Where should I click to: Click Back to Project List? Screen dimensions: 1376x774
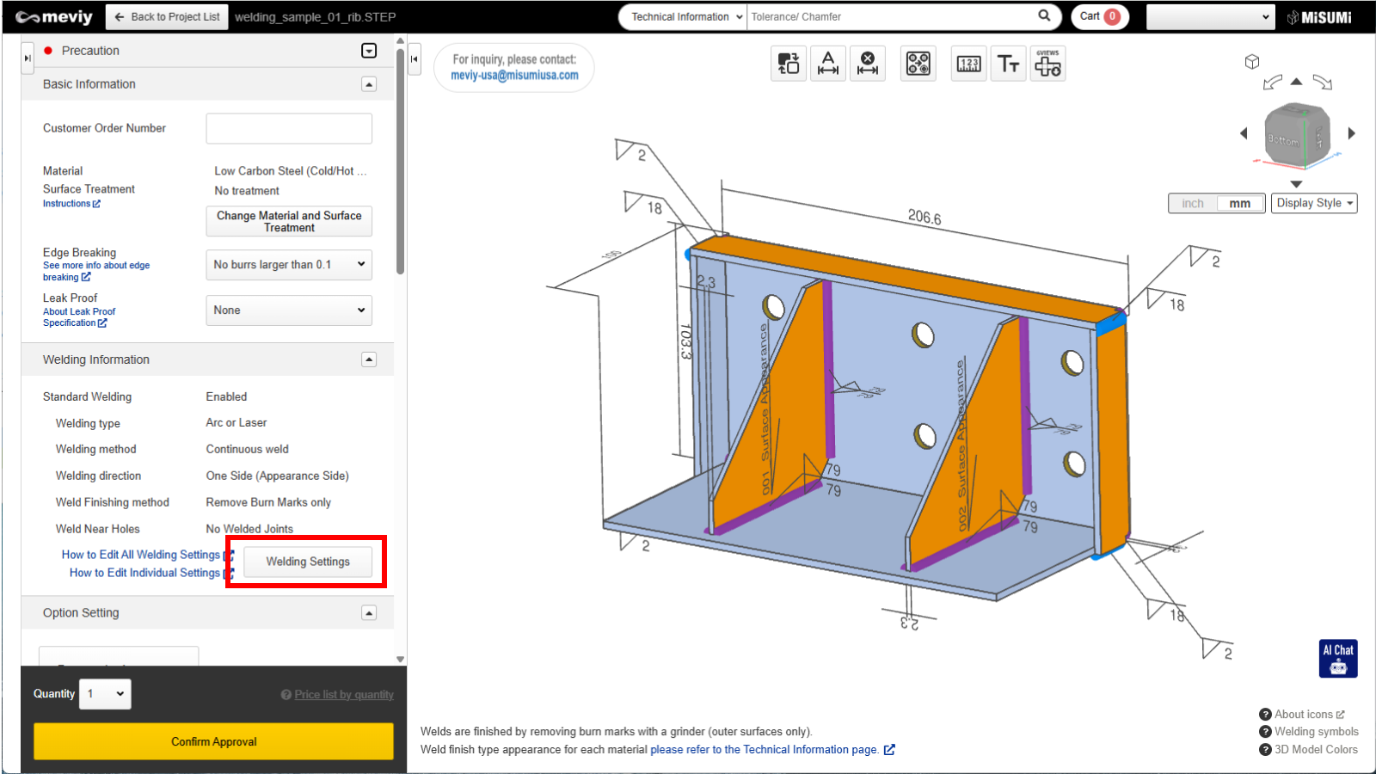point(167,16)
